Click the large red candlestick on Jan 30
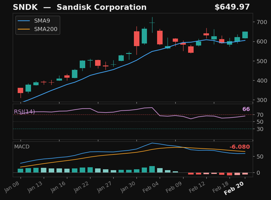This screenshot has width=271, height=200. coord(137,39)
